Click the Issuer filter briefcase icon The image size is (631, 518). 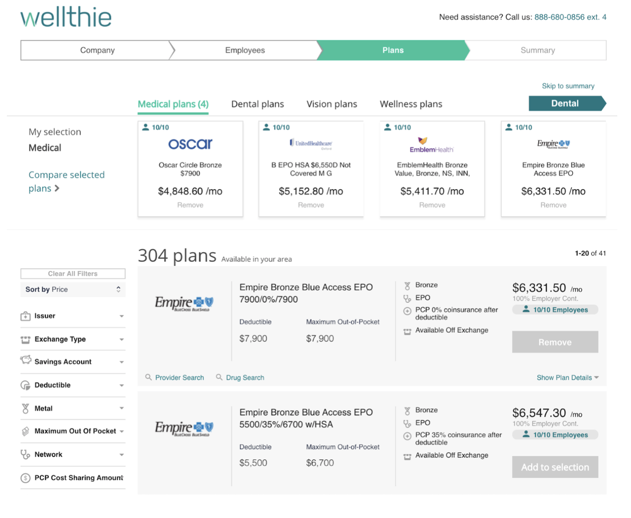[x=25, y=316]
